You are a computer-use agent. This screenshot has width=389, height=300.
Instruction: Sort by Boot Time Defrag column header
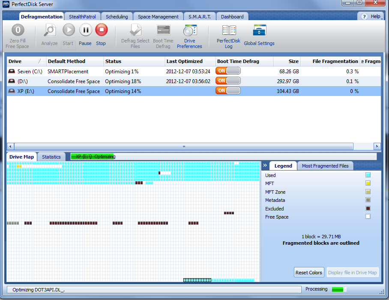tap(244, 61)
